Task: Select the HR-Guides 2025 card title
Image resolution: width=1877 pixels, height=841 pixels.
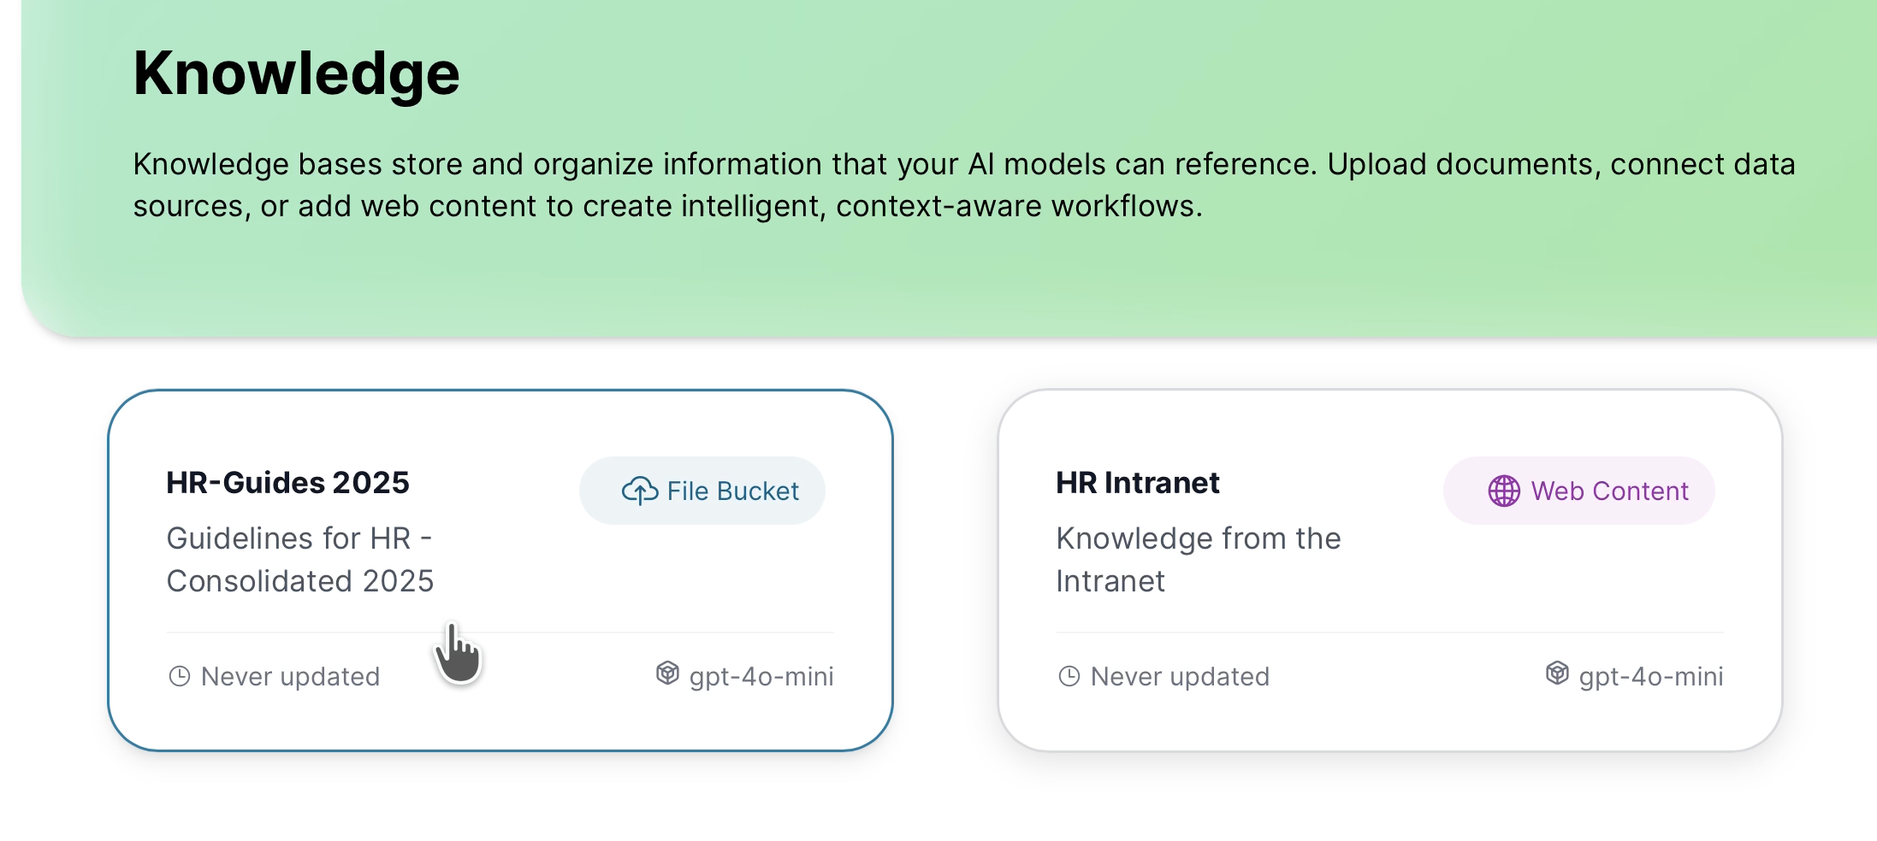Action: (x=288, y=481)
